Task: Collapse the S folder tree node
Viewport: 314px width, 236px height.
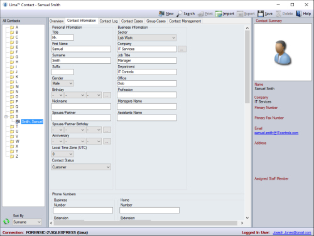Action: [6, 116]
